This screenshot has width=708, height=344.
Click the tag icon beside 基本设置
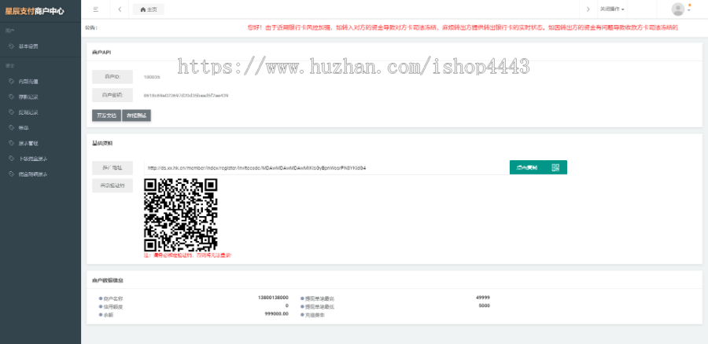pos(12,46)
